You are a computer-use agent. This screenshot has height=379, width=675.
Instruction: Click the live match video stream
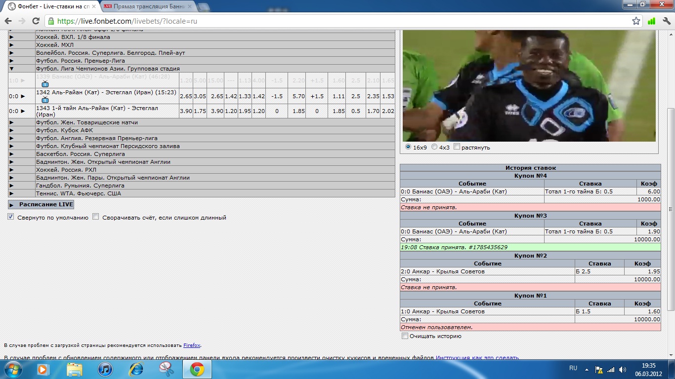point(529,86)
